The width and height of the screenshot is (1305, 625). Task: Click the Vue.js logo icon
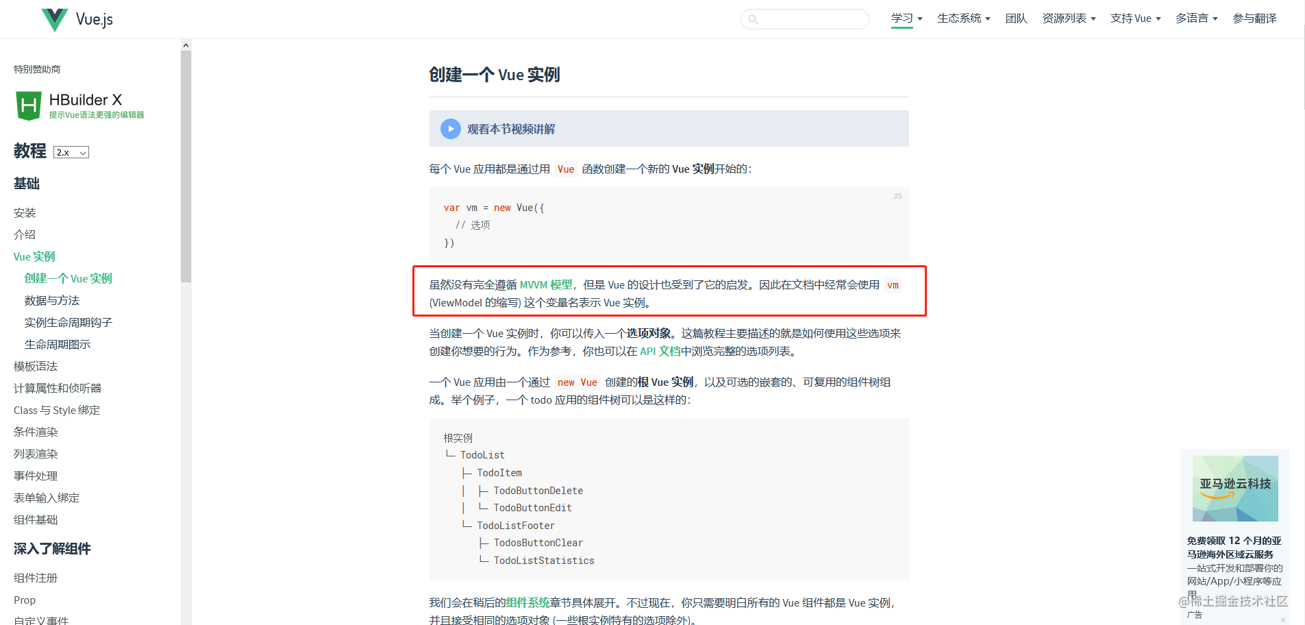click(55, 19)
